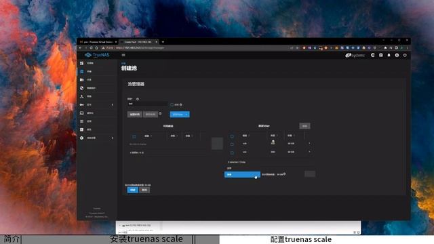Select all in available disks table header checkbox
Viewport: 434px width, 244px height.
[134, 136]
